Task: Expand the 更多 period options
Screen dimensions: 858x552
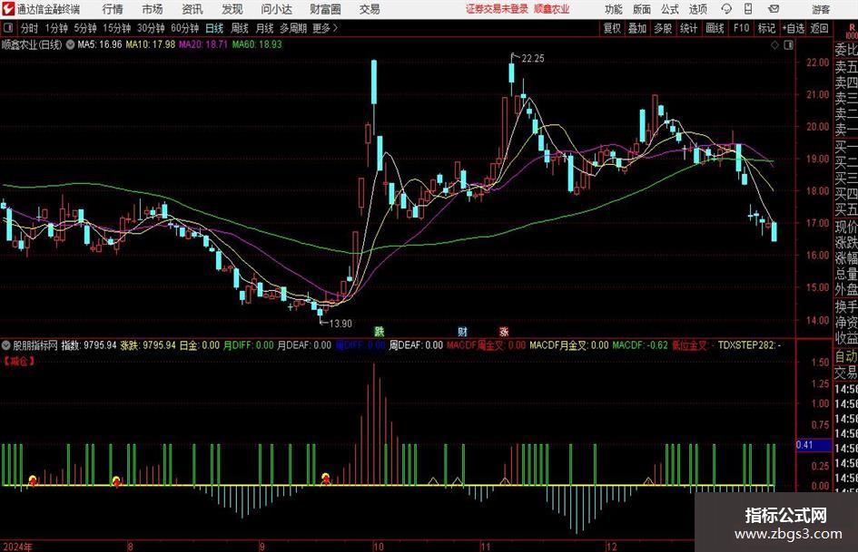Action: point(326,28)
